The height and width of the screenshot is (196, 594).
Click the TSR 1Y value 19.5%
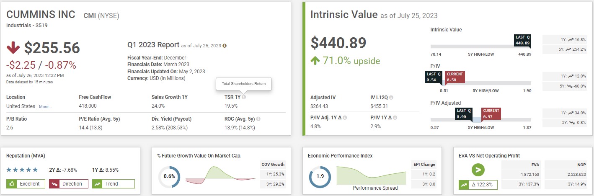click(231, 106)
